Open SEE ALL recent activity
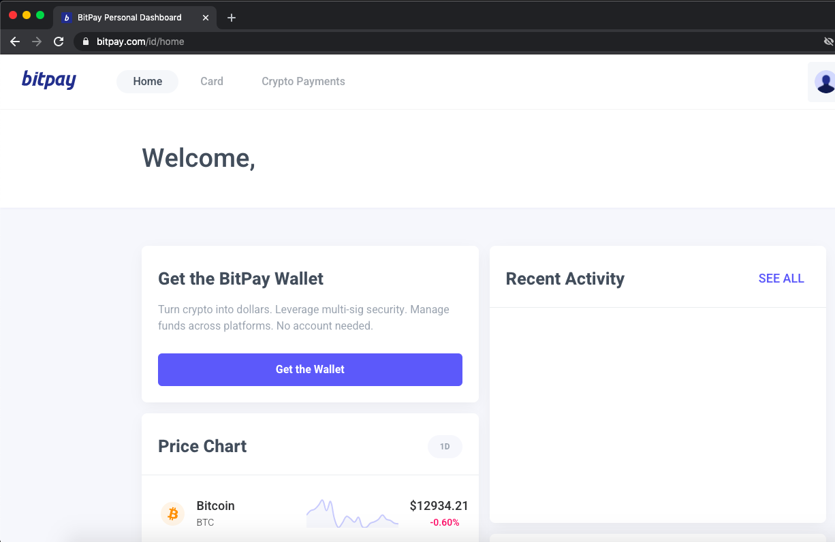The width and height of the screenshot is (835, 542). pos(781,278)
